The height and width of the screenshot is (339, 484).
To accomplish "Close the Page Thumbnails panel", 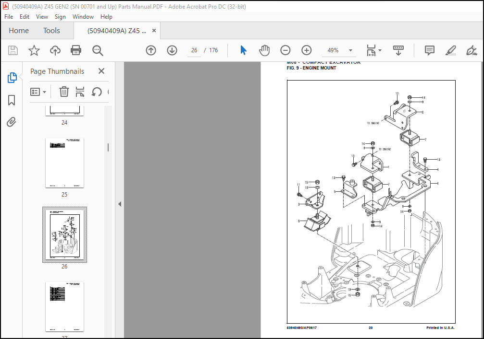I will (x=101, y=71).
